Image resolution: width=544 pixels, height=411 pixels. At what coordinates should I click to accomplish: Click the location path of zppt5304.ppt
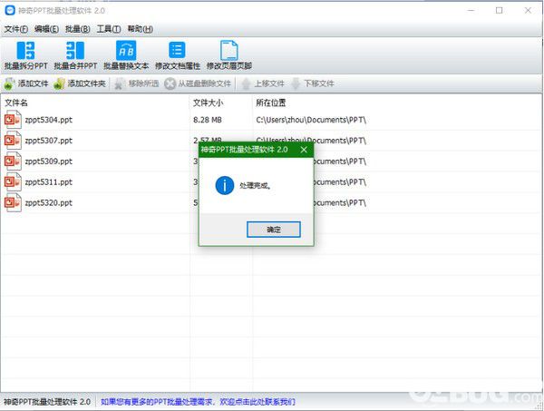click(x=311, y=120)
